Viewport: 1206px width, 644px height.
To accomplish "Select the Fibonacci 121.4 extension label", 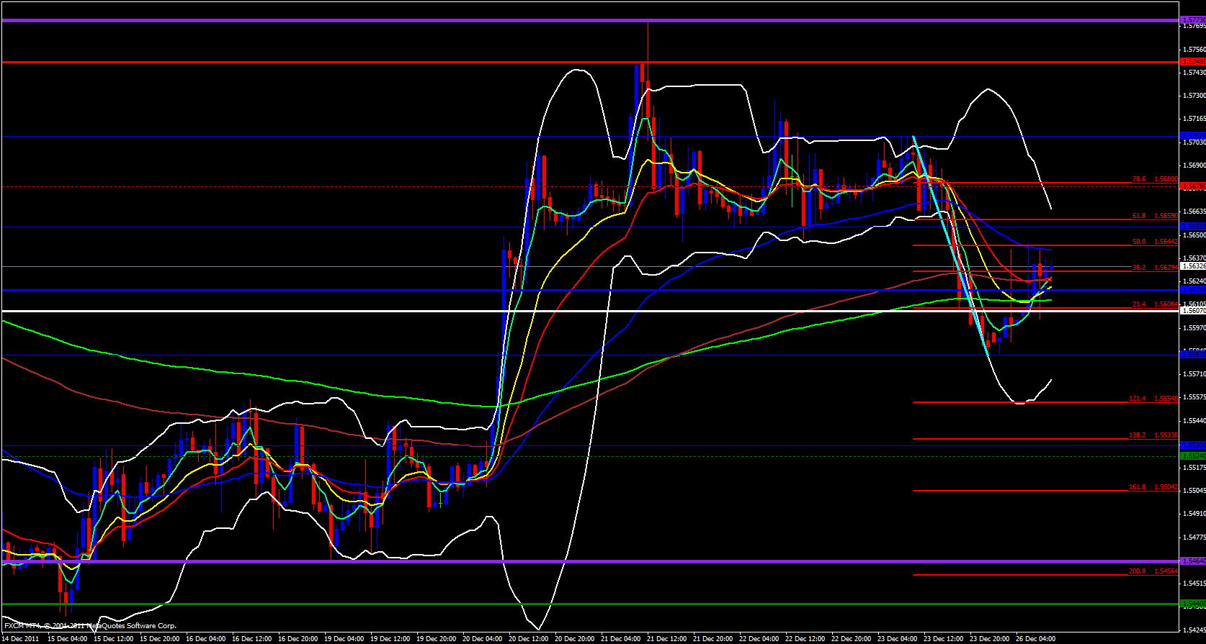I will click(1153, 398).
